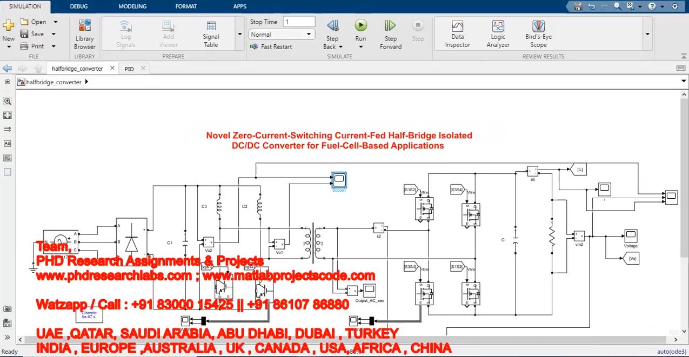
Task: Switch to the PID model tab
Action: click(x=129, y=69)
